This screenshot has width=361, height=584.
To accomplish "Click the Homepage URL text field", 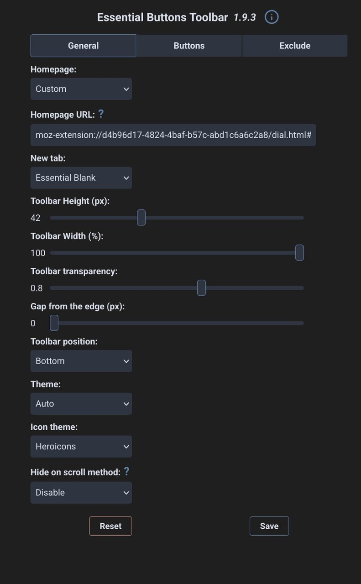I will 173,135.
